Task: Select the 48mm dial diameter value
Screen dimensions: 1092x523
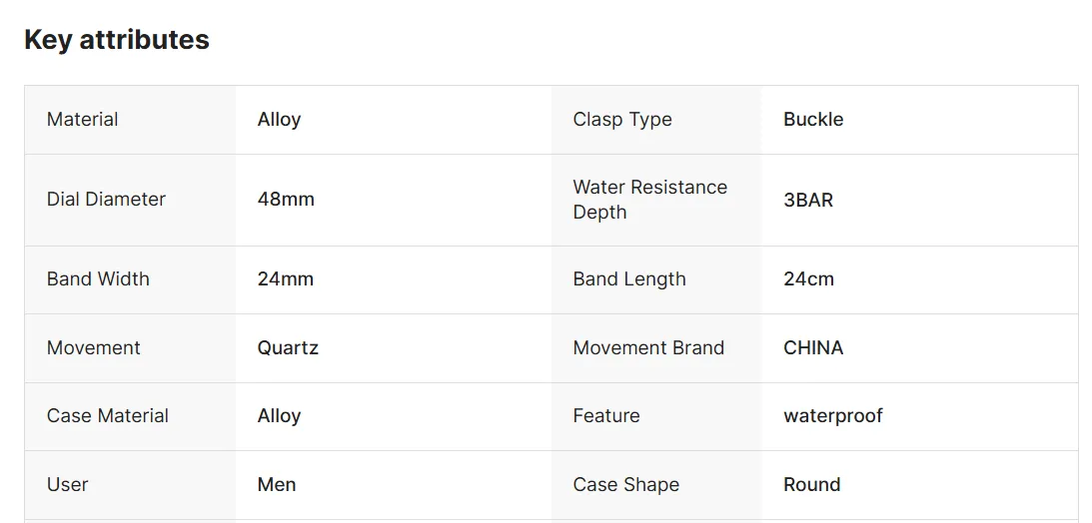Action: pyautogui.click(x=286, y=200)
